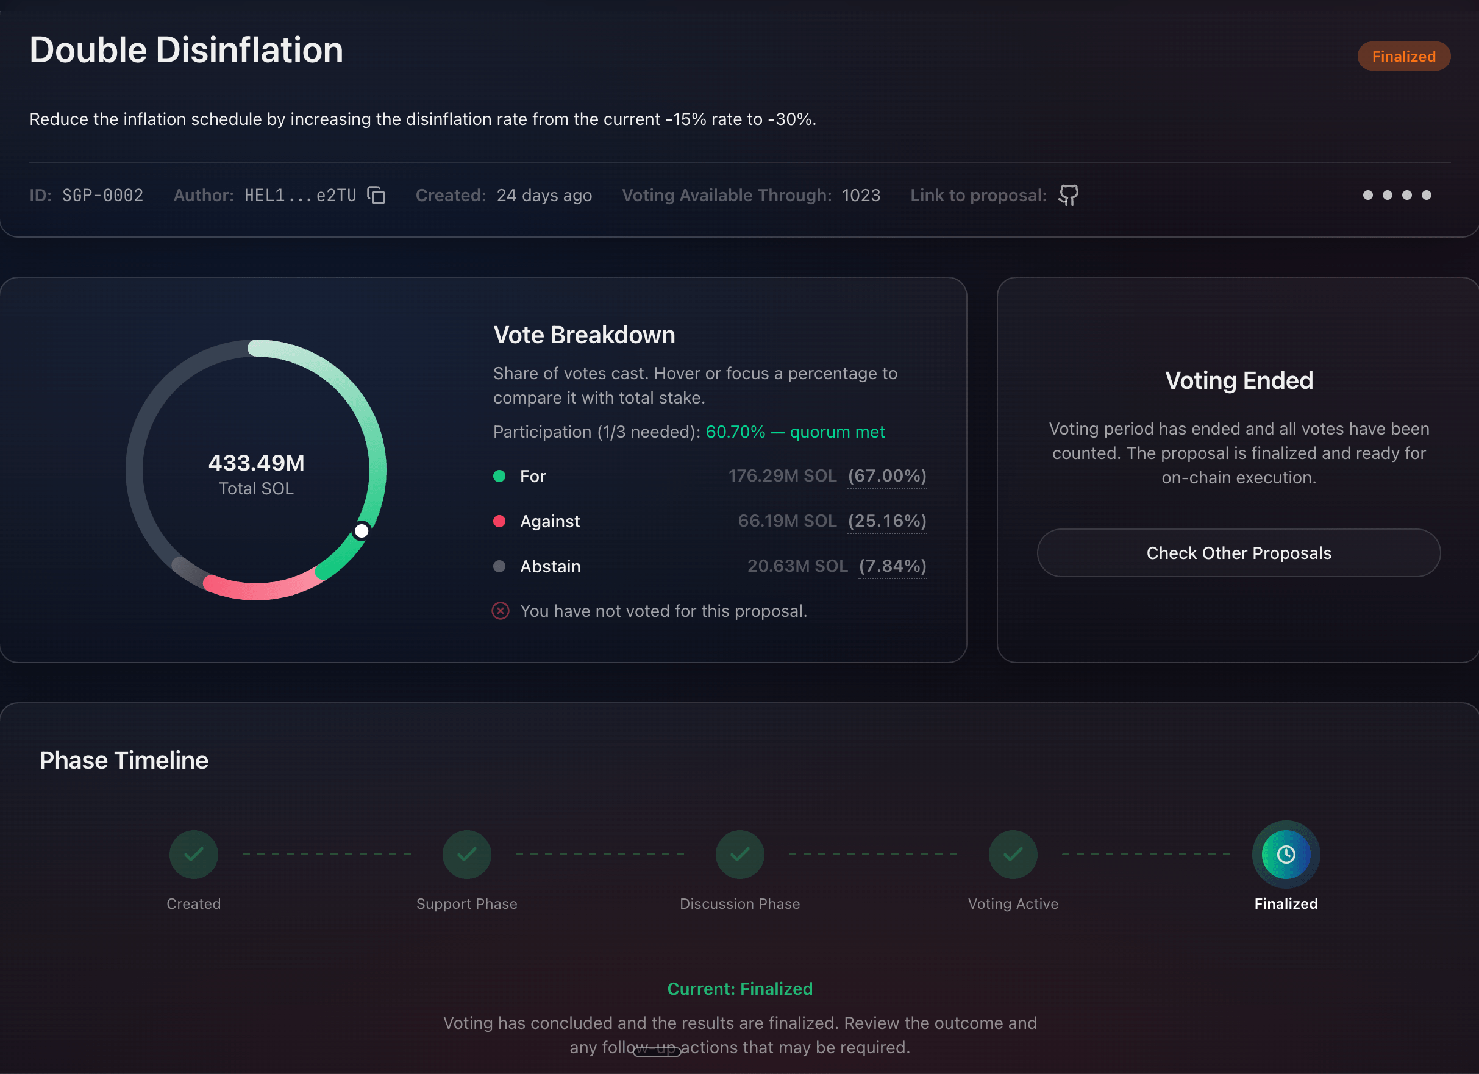
Task: Click the green For legend dot
Action: (x=499, y=476)
